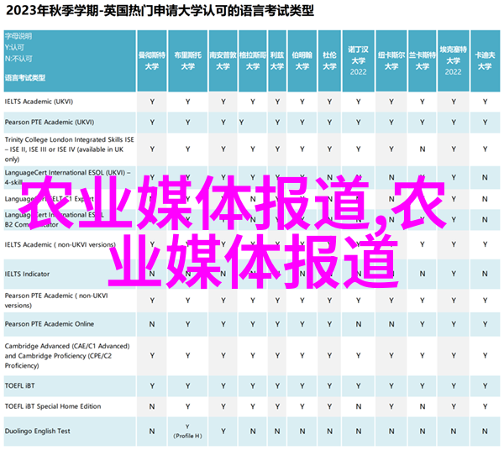Select the 利兹大学 column header
504x450 pixels.
pyautogui.click(x=277, y=60)
